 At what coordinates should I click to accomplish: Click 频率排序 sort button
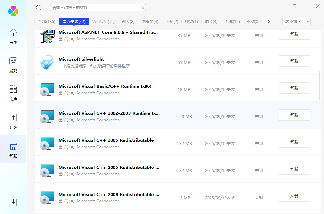tap(293, 22)
